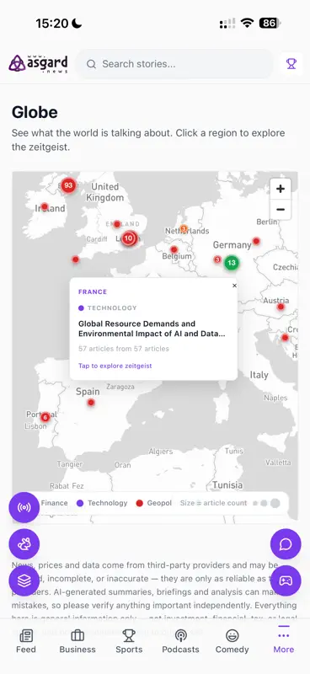
Task: Zoom out on the map
Action: tap(281, 210)
